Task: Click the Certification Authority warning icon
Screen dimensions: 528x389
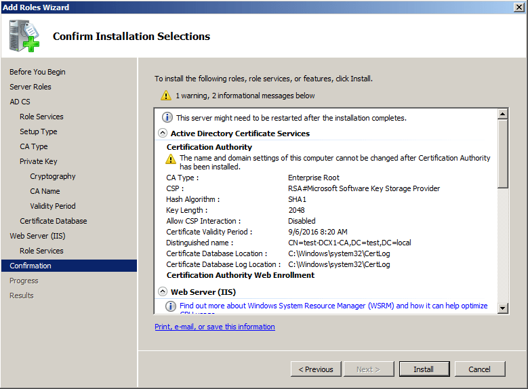Action: (x=171, y=159)
